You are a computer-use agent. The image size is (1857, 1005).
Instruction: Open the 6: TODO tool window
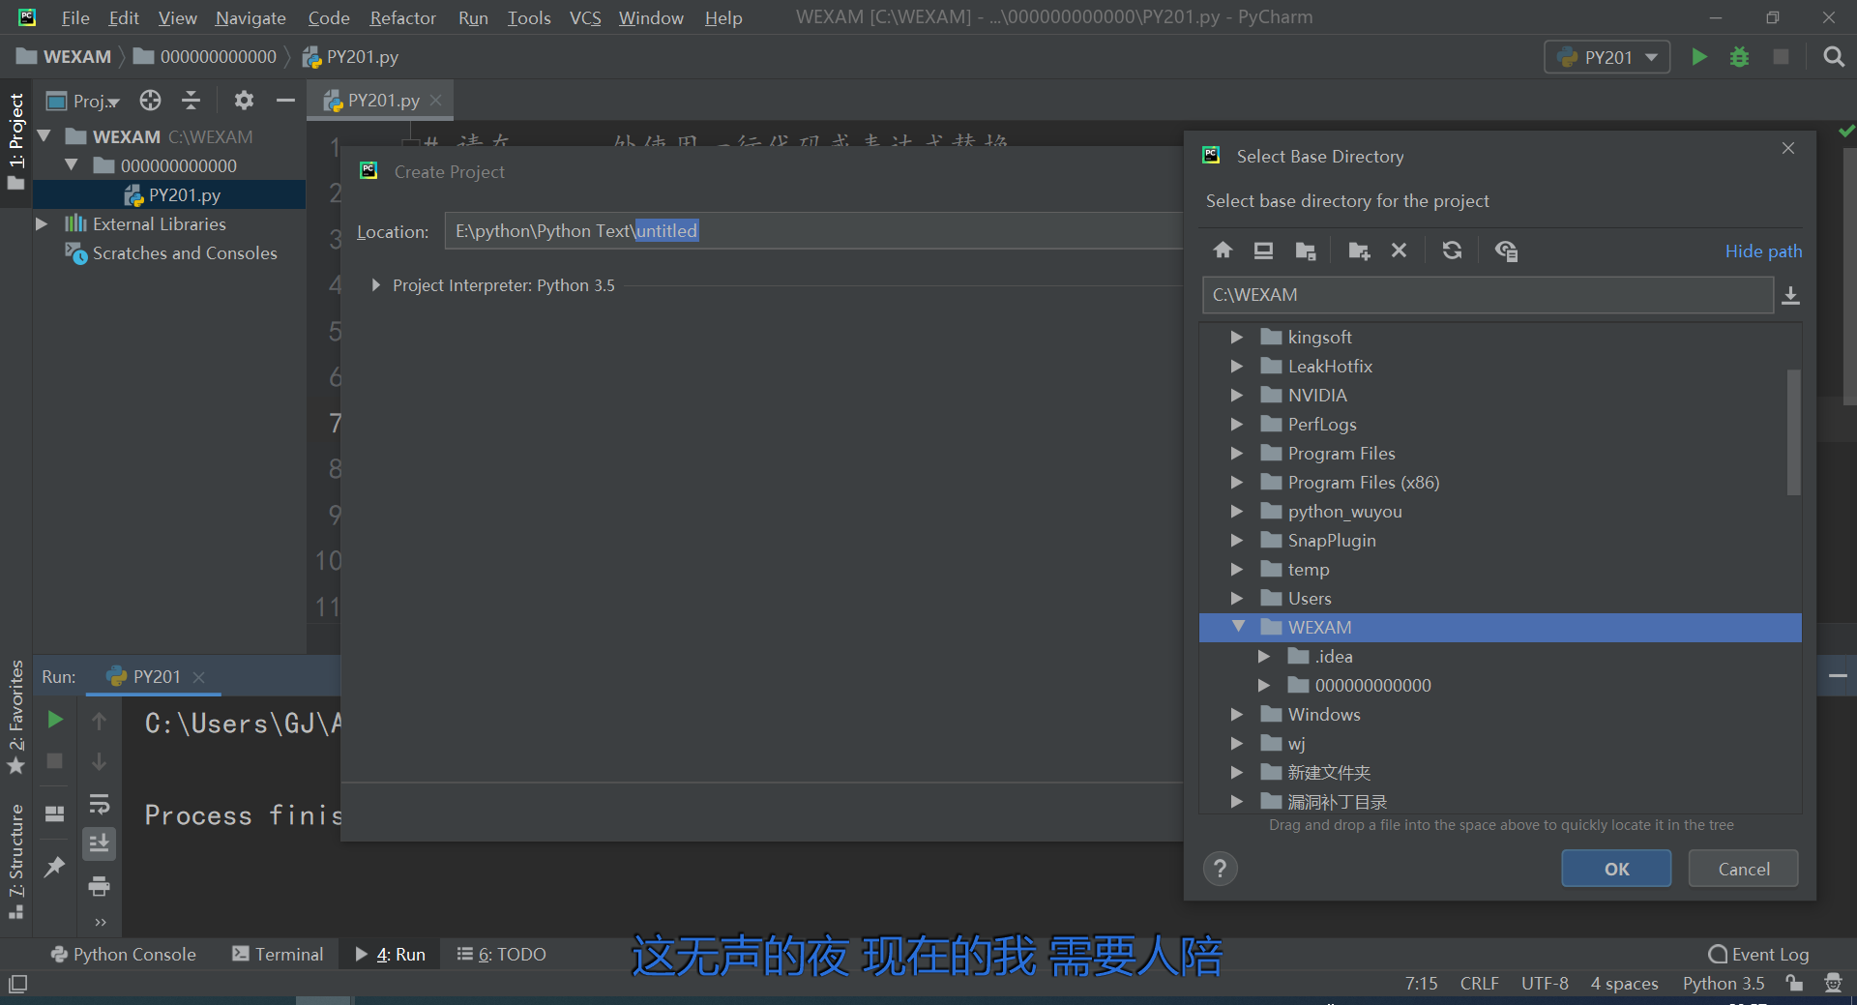point(502,954)
